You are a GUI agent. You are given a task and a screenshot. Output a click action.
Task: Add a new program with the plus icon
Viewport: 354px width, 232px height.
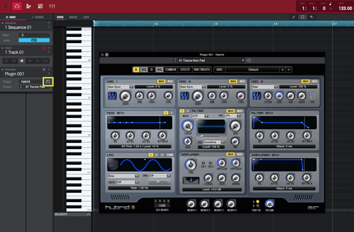click(44, 70)
